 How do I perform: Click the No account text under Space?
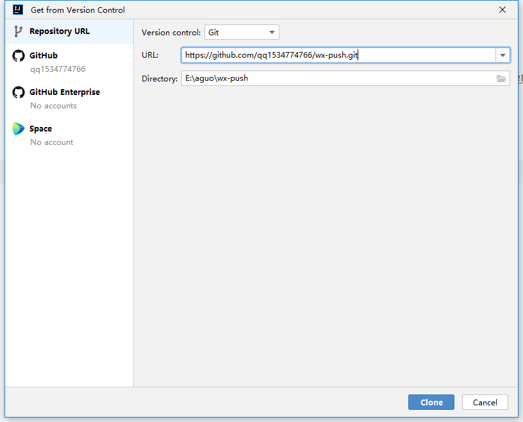pyautogui.click(x=52, y=142)
